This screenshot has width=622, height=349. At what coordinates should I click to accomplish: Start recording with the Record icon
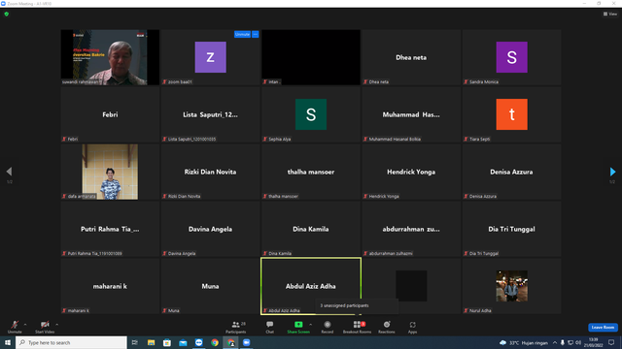pyautogui.click(x=328, y=325)
